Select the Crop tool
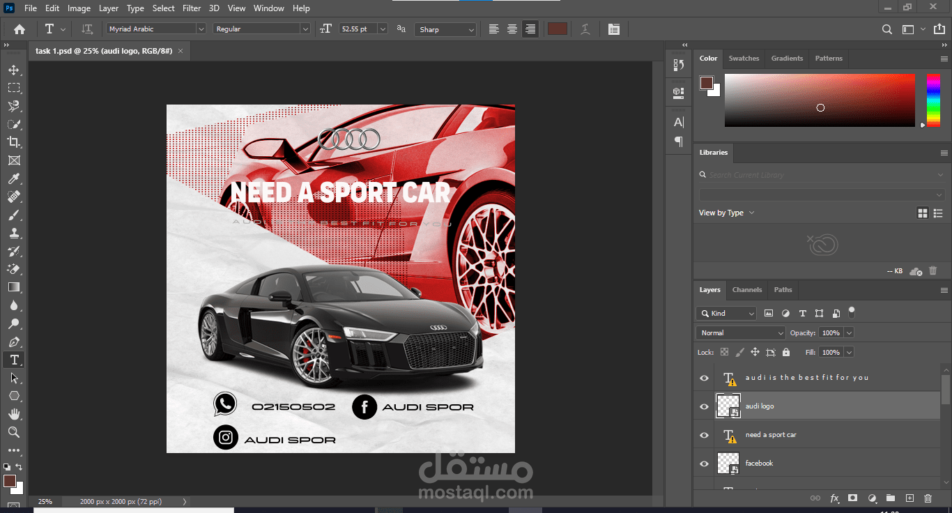Screen dimensions: 952x513 click(x=13, y=142)
